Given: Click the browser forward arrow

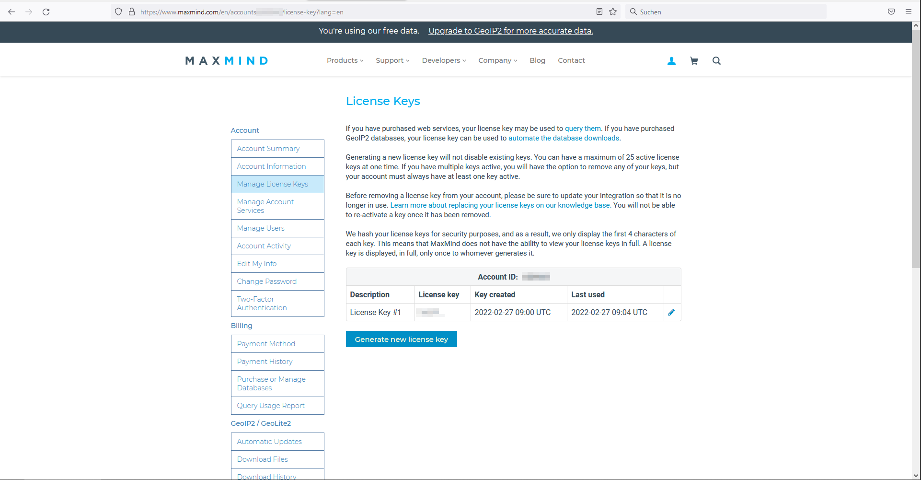Looking at the screenshot, I should pyautogui.click(x=29, y=12).
